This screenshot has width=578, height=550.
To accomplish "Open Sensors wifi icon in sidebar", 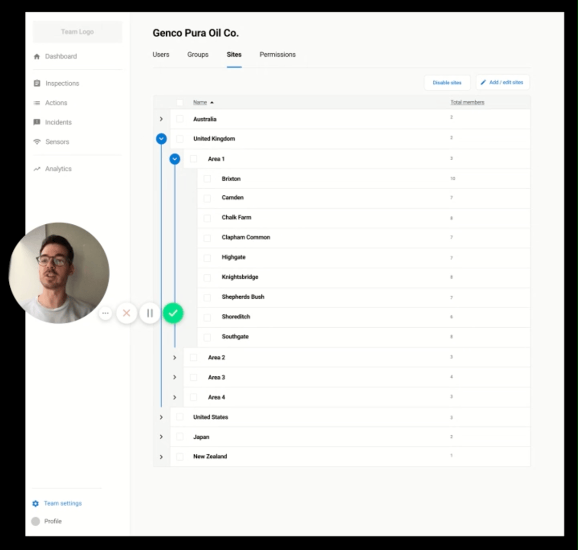I will (37, 142).
